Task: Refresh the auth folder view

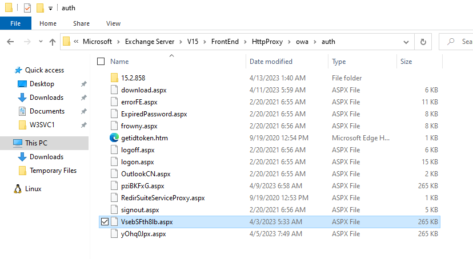Action: pyautogui.click(x=423, y=42)
